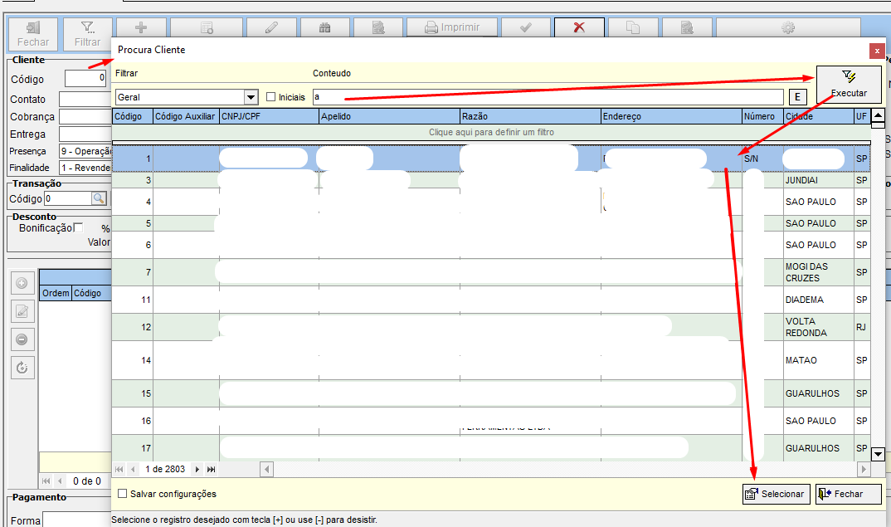The height and width of the screenshot is (527, 891).
Task: Click the Imprimir printer toolbar button
Action: [452, 27]
